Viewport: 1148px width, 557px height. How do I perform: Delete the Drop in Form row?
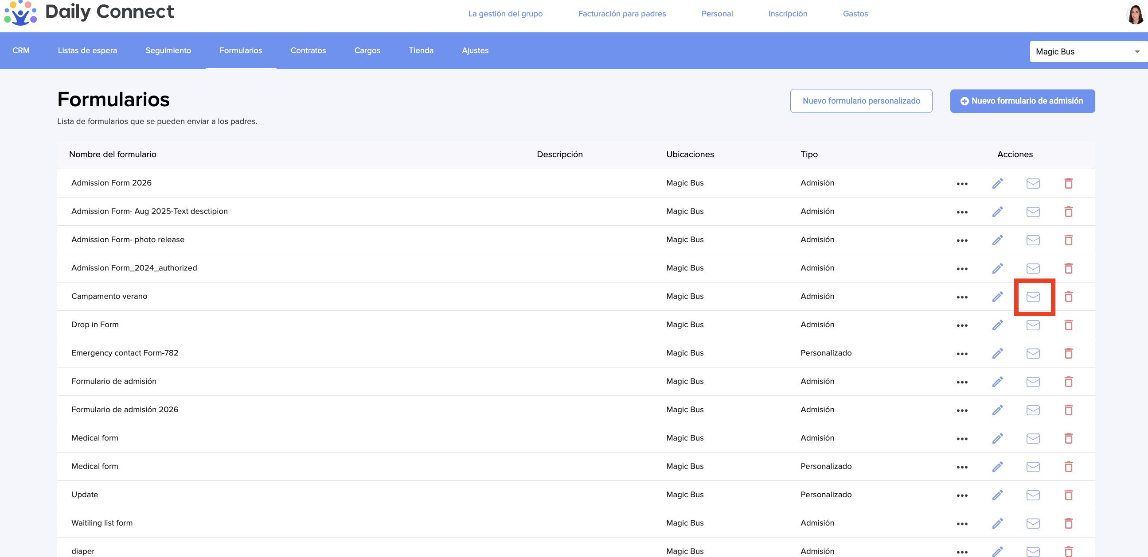point(1068,325)
